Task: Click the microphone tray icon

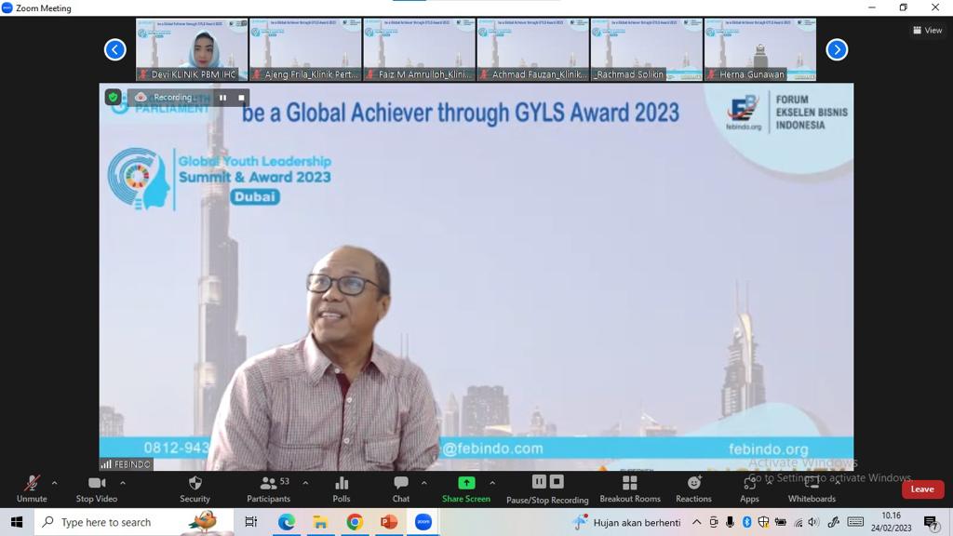Action: pos(730,522)
